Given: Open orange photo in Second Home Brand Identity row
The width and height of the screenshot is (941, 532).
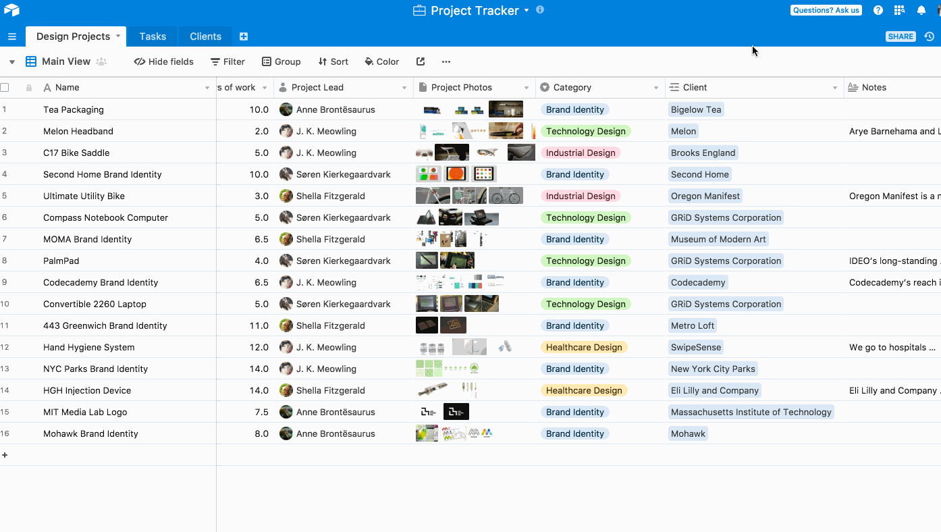Looking at the screenshot, I should click(x=456, y=174).
